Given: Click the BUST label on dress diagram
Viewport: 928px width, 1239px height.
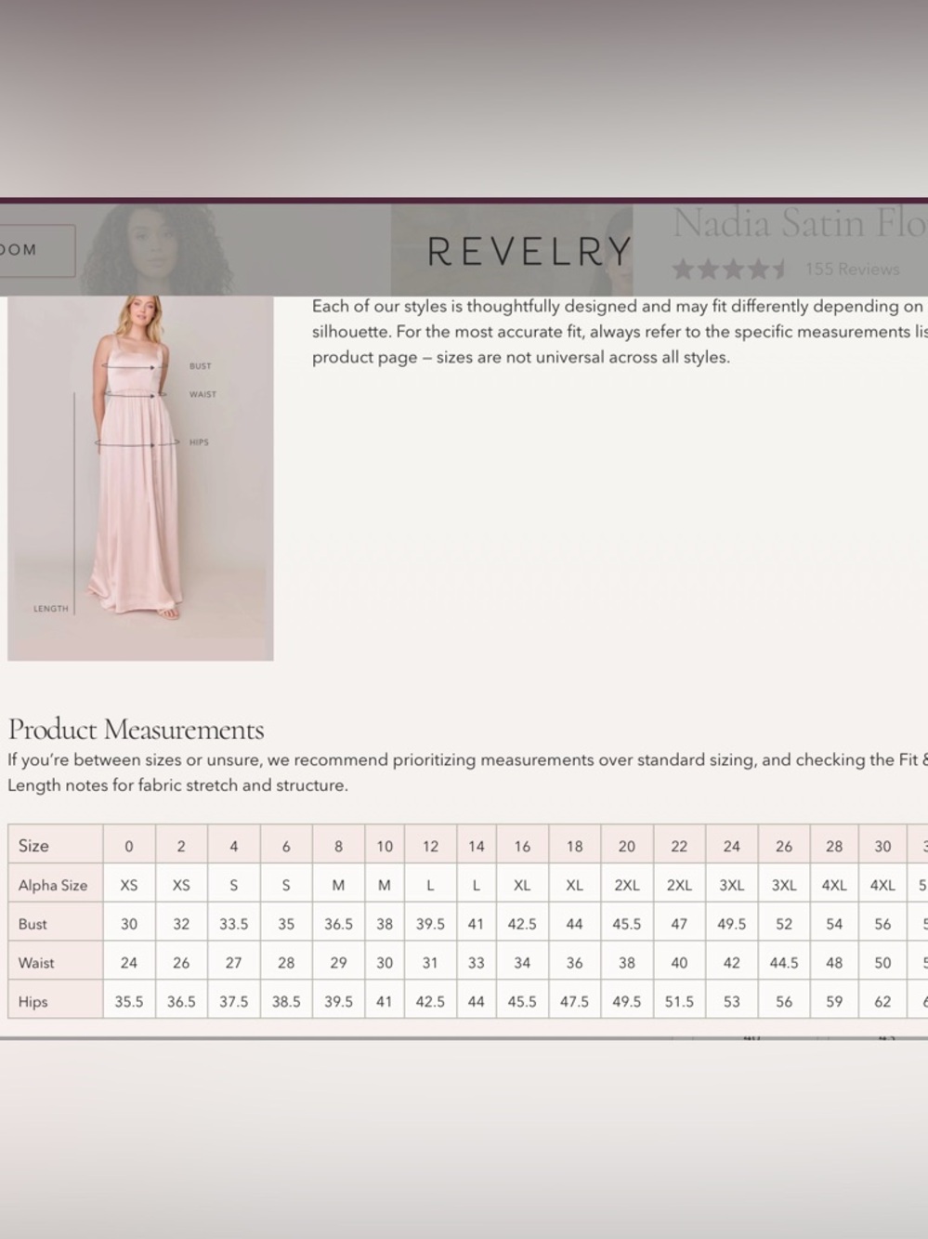Looking at the screenshot, I should 200,366.
